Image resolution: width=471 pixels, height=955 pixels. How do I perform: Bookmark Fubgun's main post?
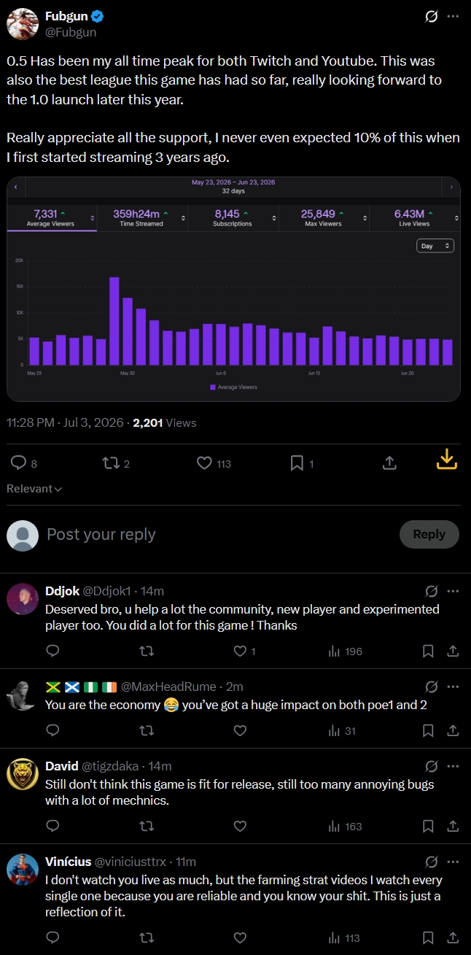297,463
